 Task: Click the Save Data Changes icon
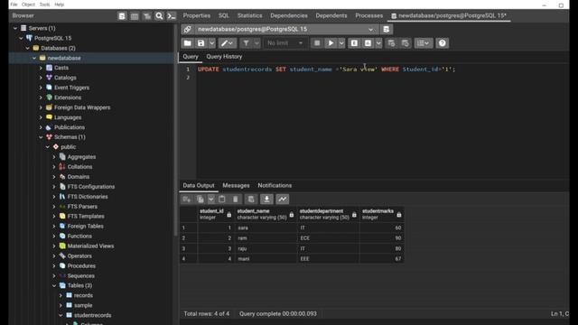point(251,200)
